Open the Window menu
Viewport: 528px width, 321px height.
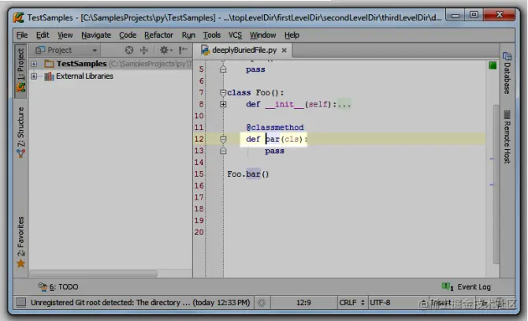(x=262, y=35)
